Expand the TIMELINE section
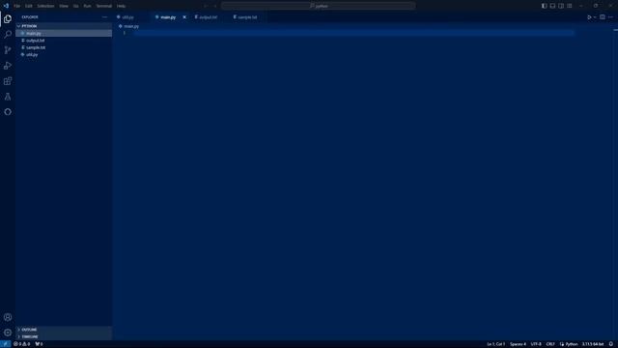Viewport: 618px width, 348px height. coord(64,336)
